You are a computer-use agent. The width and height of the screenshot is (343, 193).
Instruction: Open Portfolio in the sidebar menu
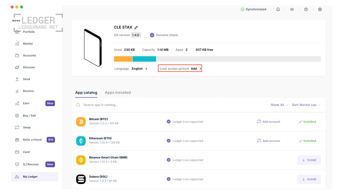[29, 32]
